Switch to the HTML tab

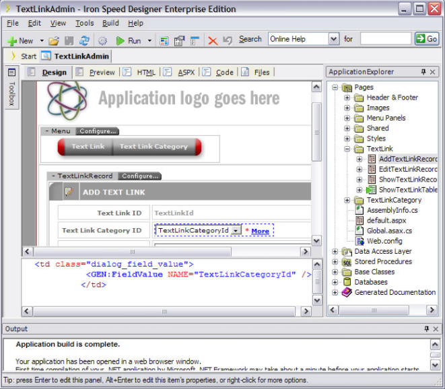(139, 73)
